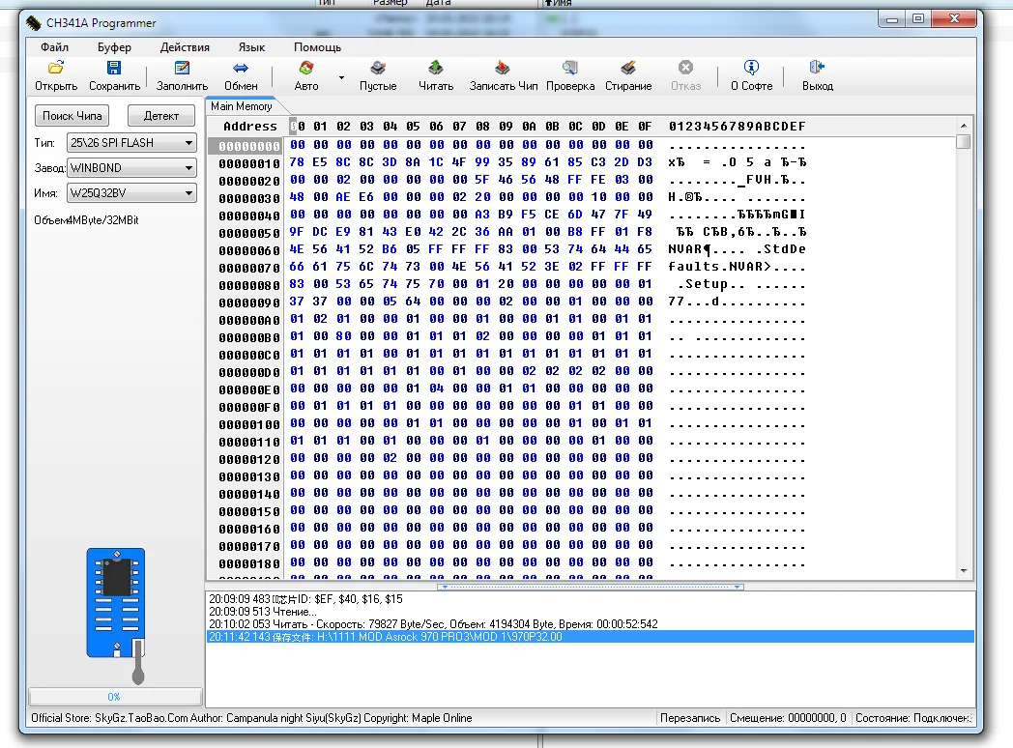This screenshot has height=748, width=1013.
Task: Click the Открыть (Open) toolbar icon
Action: pyautogui.click(x=56, y=69)
